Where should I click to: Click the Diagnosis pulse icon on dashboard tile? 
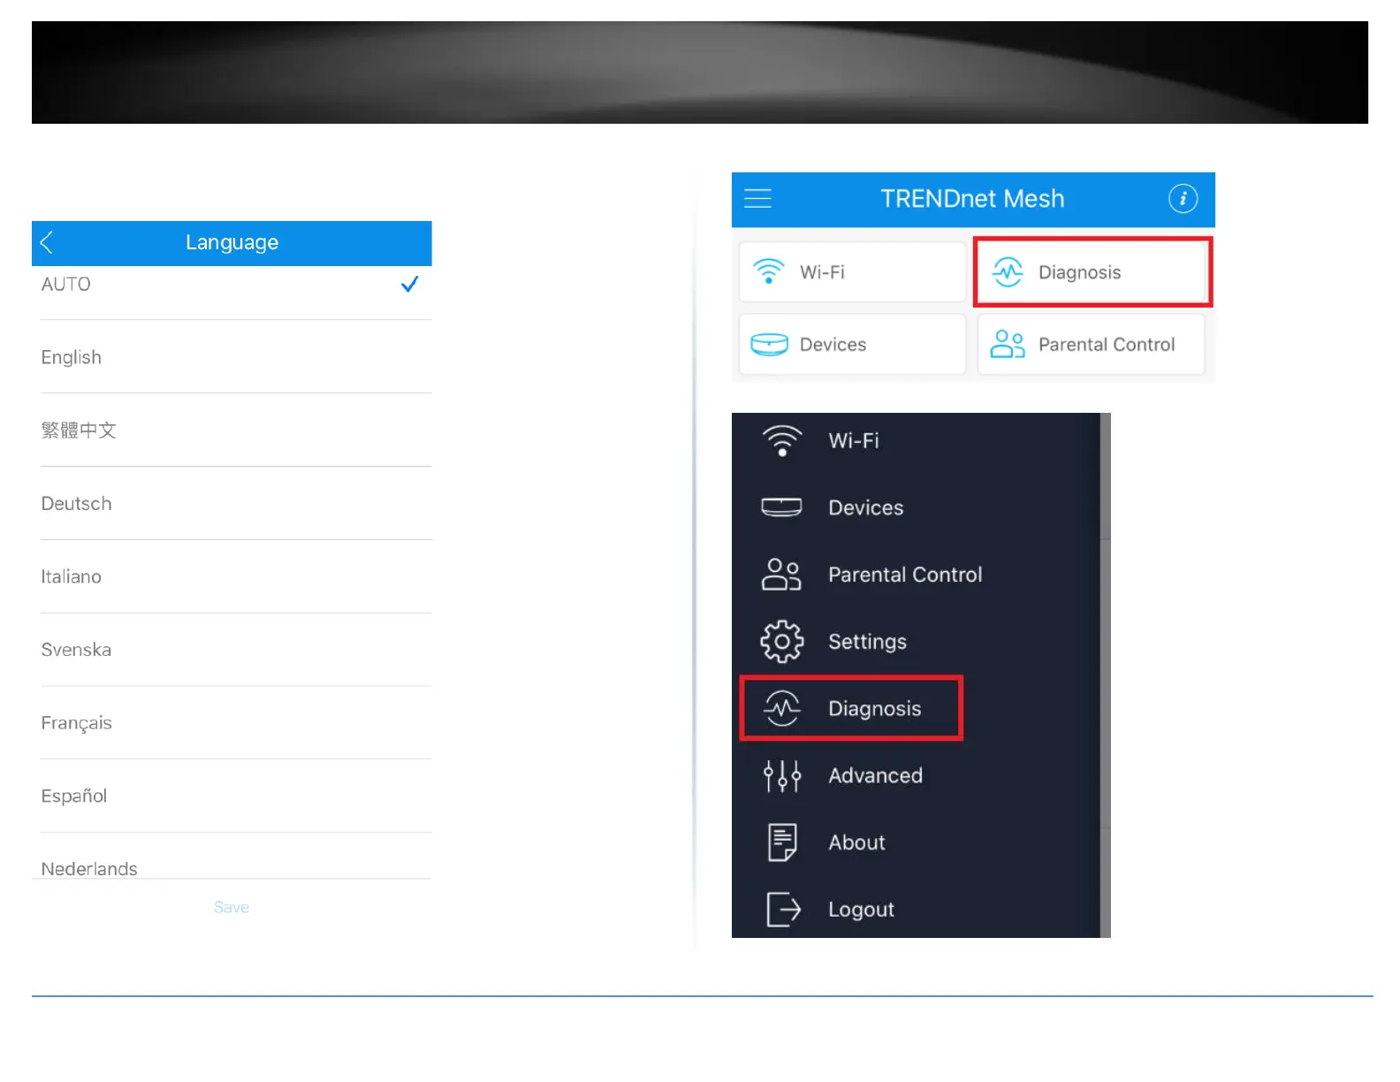coord(1007,272)
